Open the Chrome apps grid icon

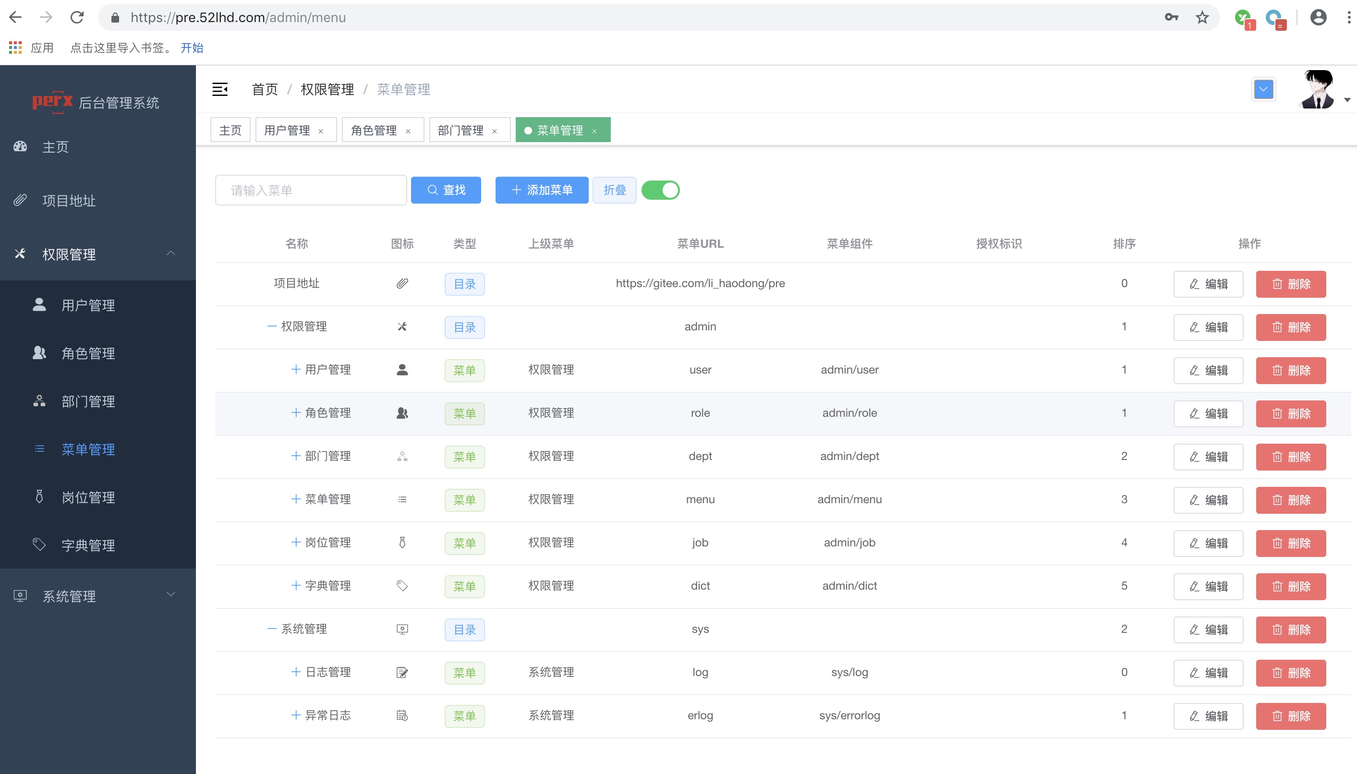click(x=15, y=48)
